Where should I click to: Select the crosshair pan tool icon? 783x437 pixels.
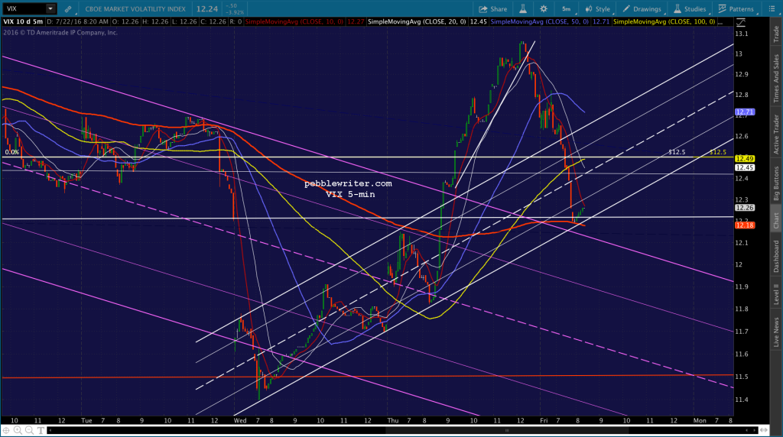(x=6, y=430)
